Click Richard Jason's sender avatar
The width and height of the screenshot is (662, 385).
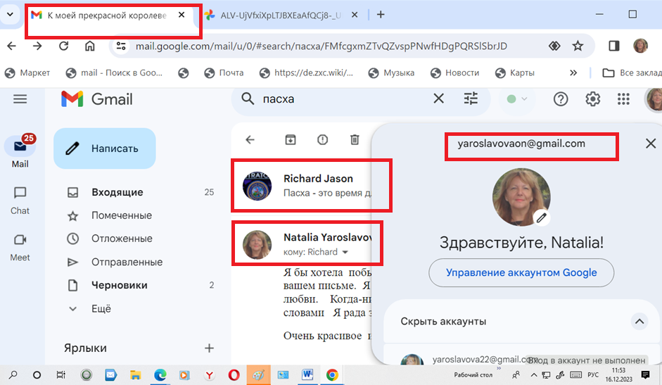tap(257, 186)
